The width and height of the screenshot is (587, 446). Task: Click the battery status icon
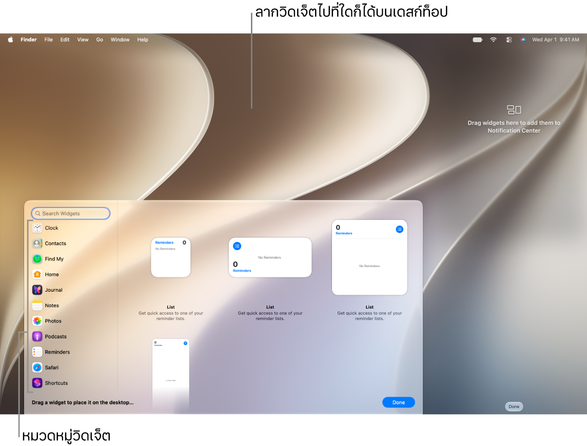(477, 39)
